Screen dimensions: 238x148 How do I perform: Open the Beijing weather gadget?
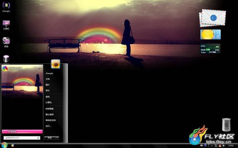(x=210, y=34)
